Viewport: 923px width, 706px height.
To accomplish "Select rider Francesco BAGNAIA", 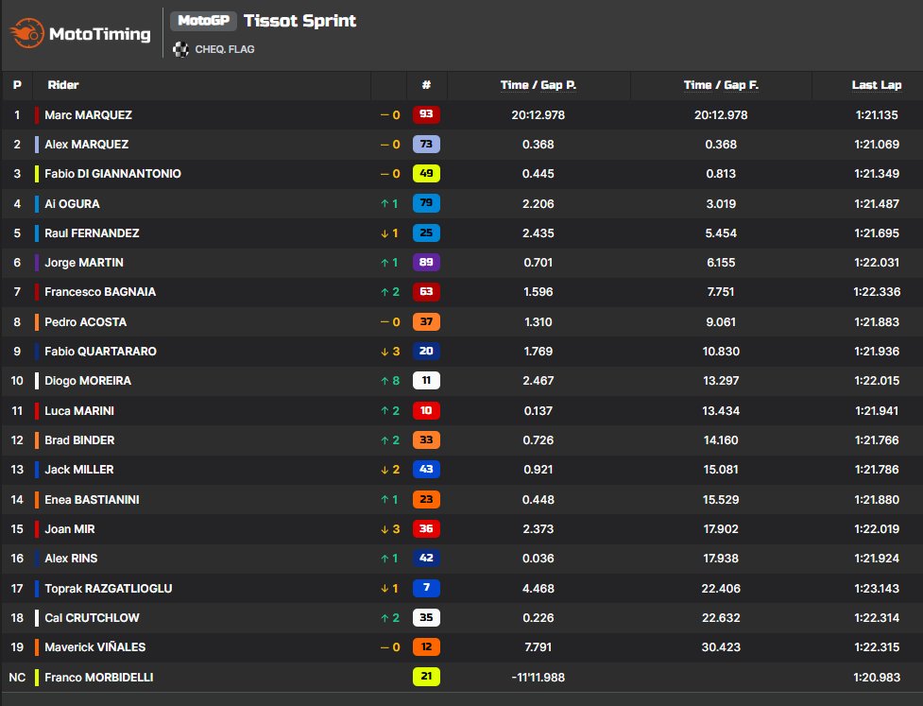I will [100, 292].
